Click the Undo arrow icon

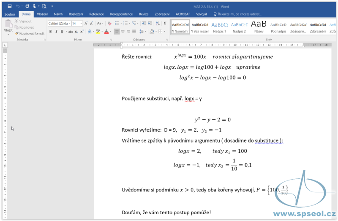[x=18, y=6]
